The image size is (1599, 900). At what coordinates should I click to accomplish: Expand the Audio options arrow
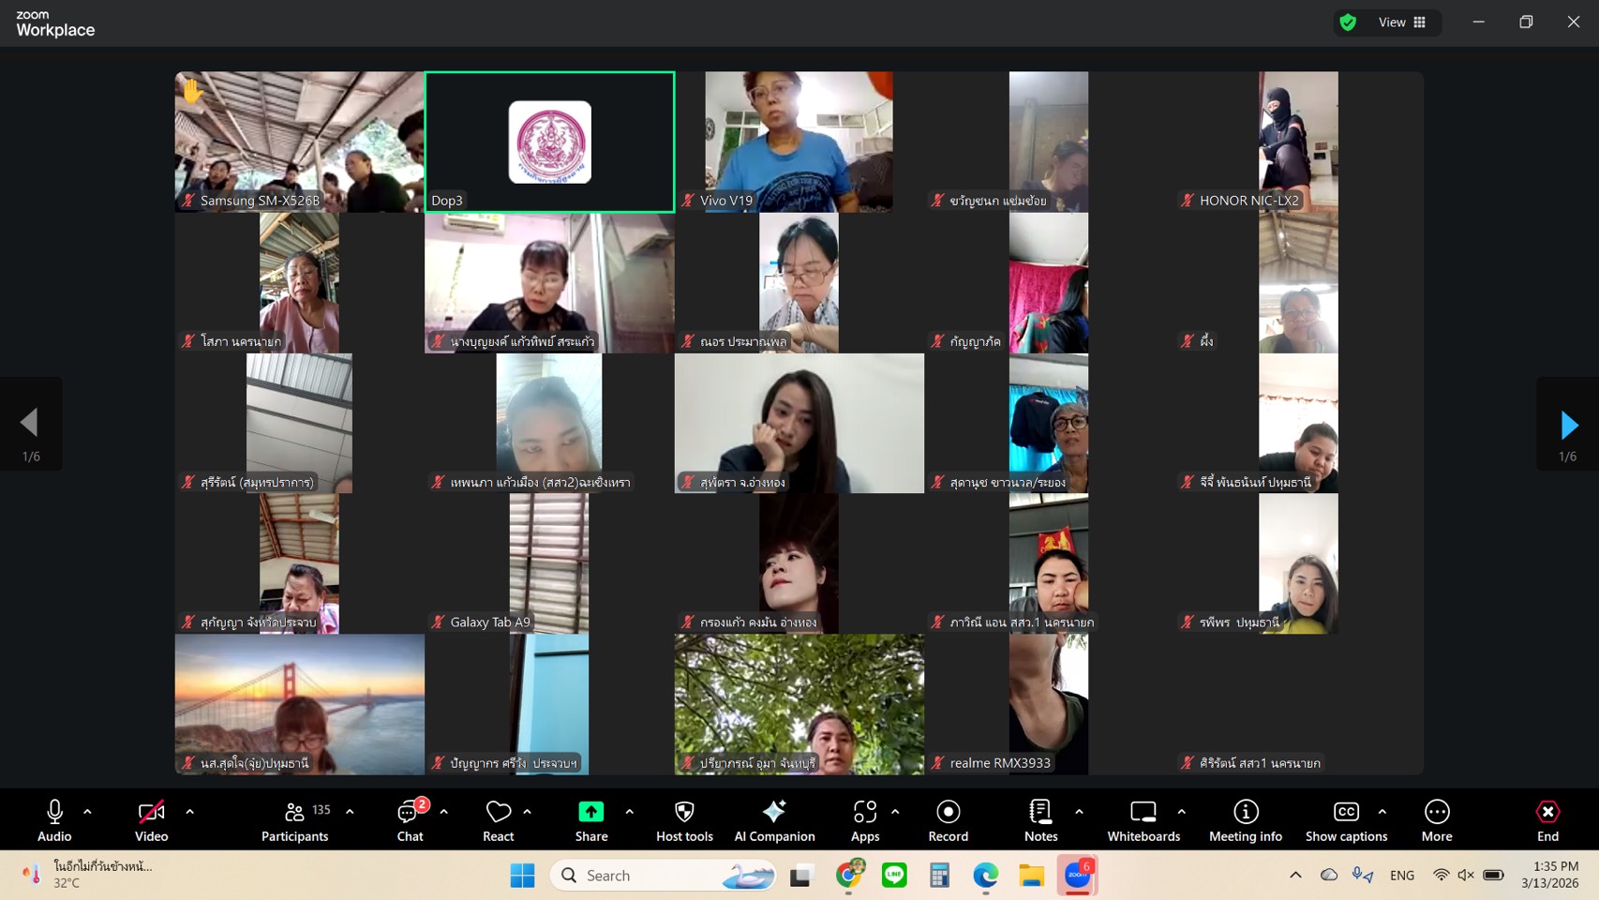(x=88, y=812)
